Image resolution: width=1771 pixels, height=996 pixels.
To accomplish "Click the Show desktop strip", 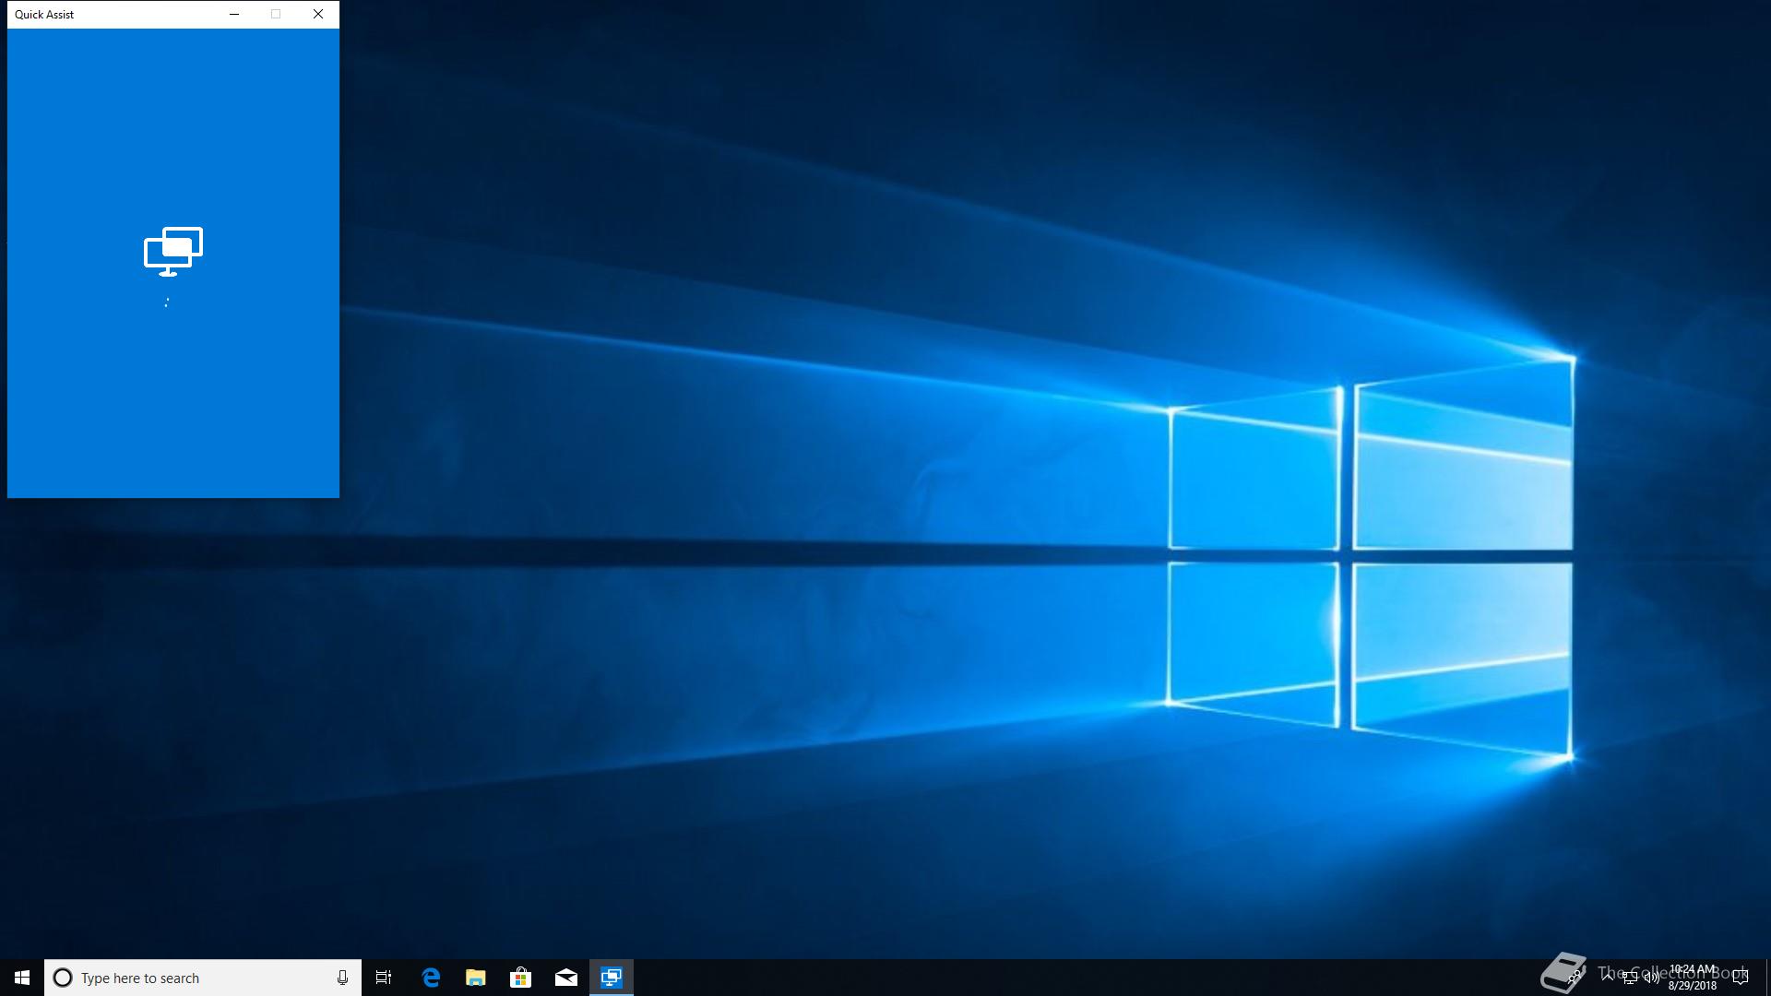I will tap(1767, 978).
